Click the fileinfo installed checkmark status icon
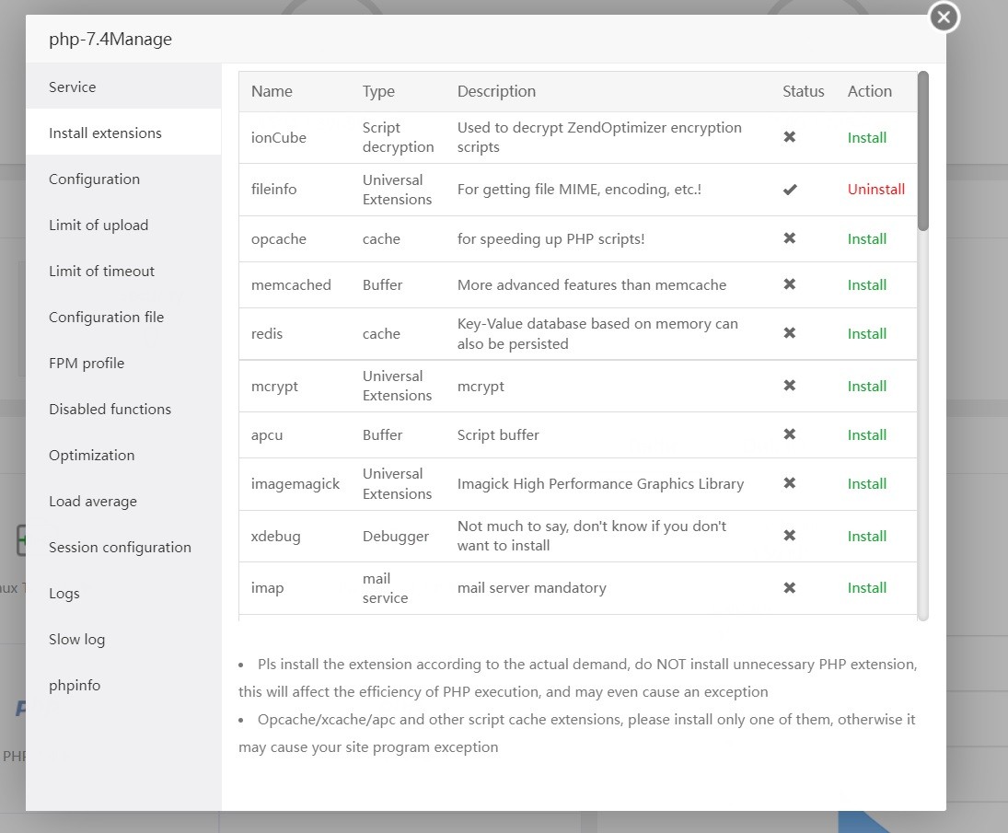1008x833 pixels. click(790, 190)
